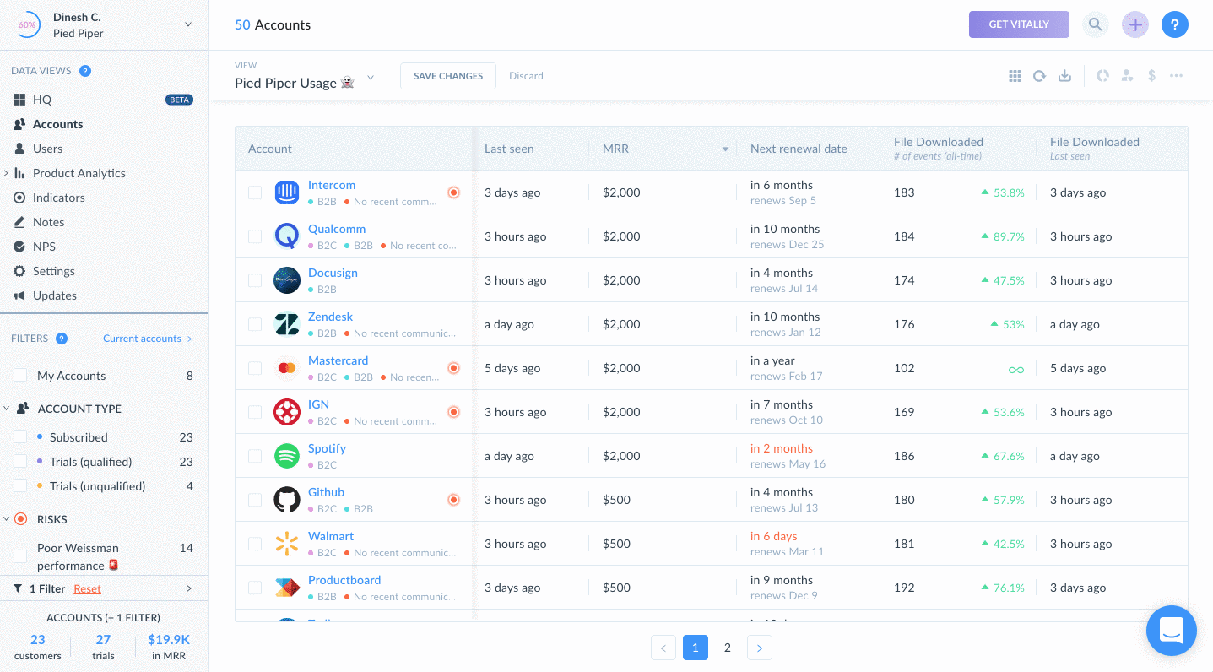The height and width of the screenshot is (672, 1213).
Task: Click the MRR column sort arrow
Action: (x=725, y=149)
